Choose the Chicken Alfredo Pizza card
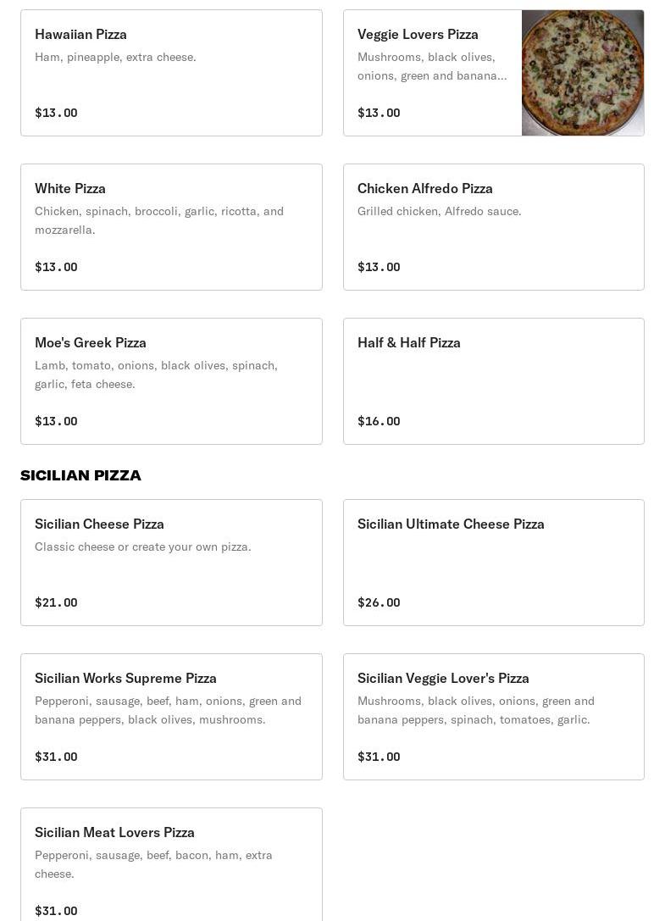This screenshot has width=665, height=921. coord(493,227)
